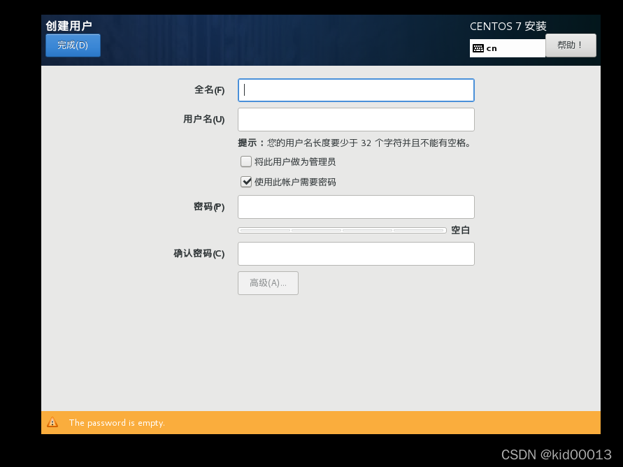Click the username length hint text

(x=355, y=143)
